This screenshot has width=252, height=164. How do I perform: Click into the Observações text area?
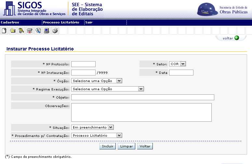pyautogui.click(x=141, y=112)
